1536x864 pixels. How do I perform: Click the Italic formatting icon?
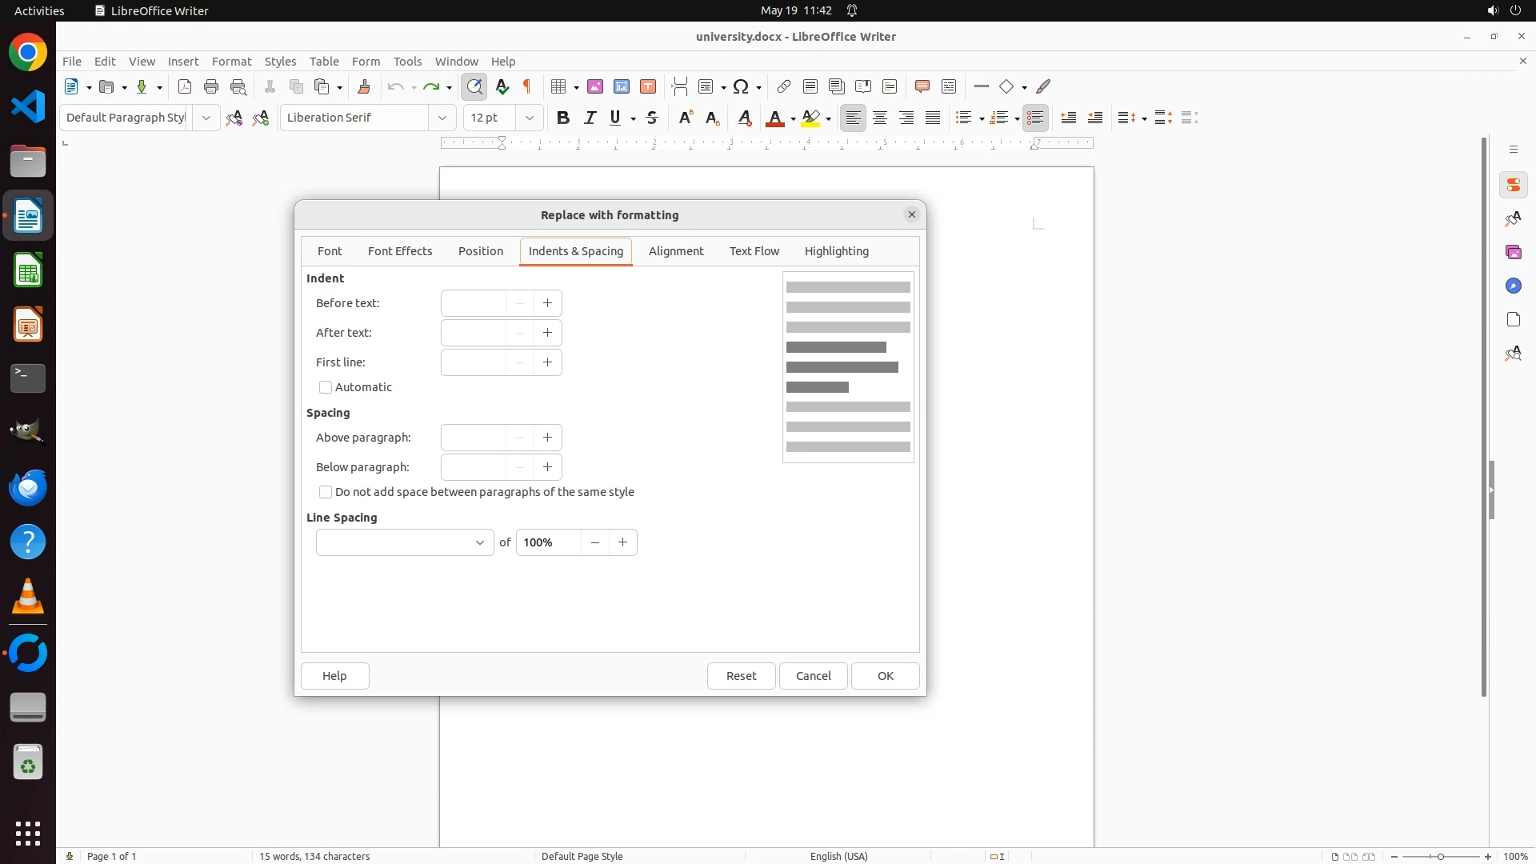590,118
